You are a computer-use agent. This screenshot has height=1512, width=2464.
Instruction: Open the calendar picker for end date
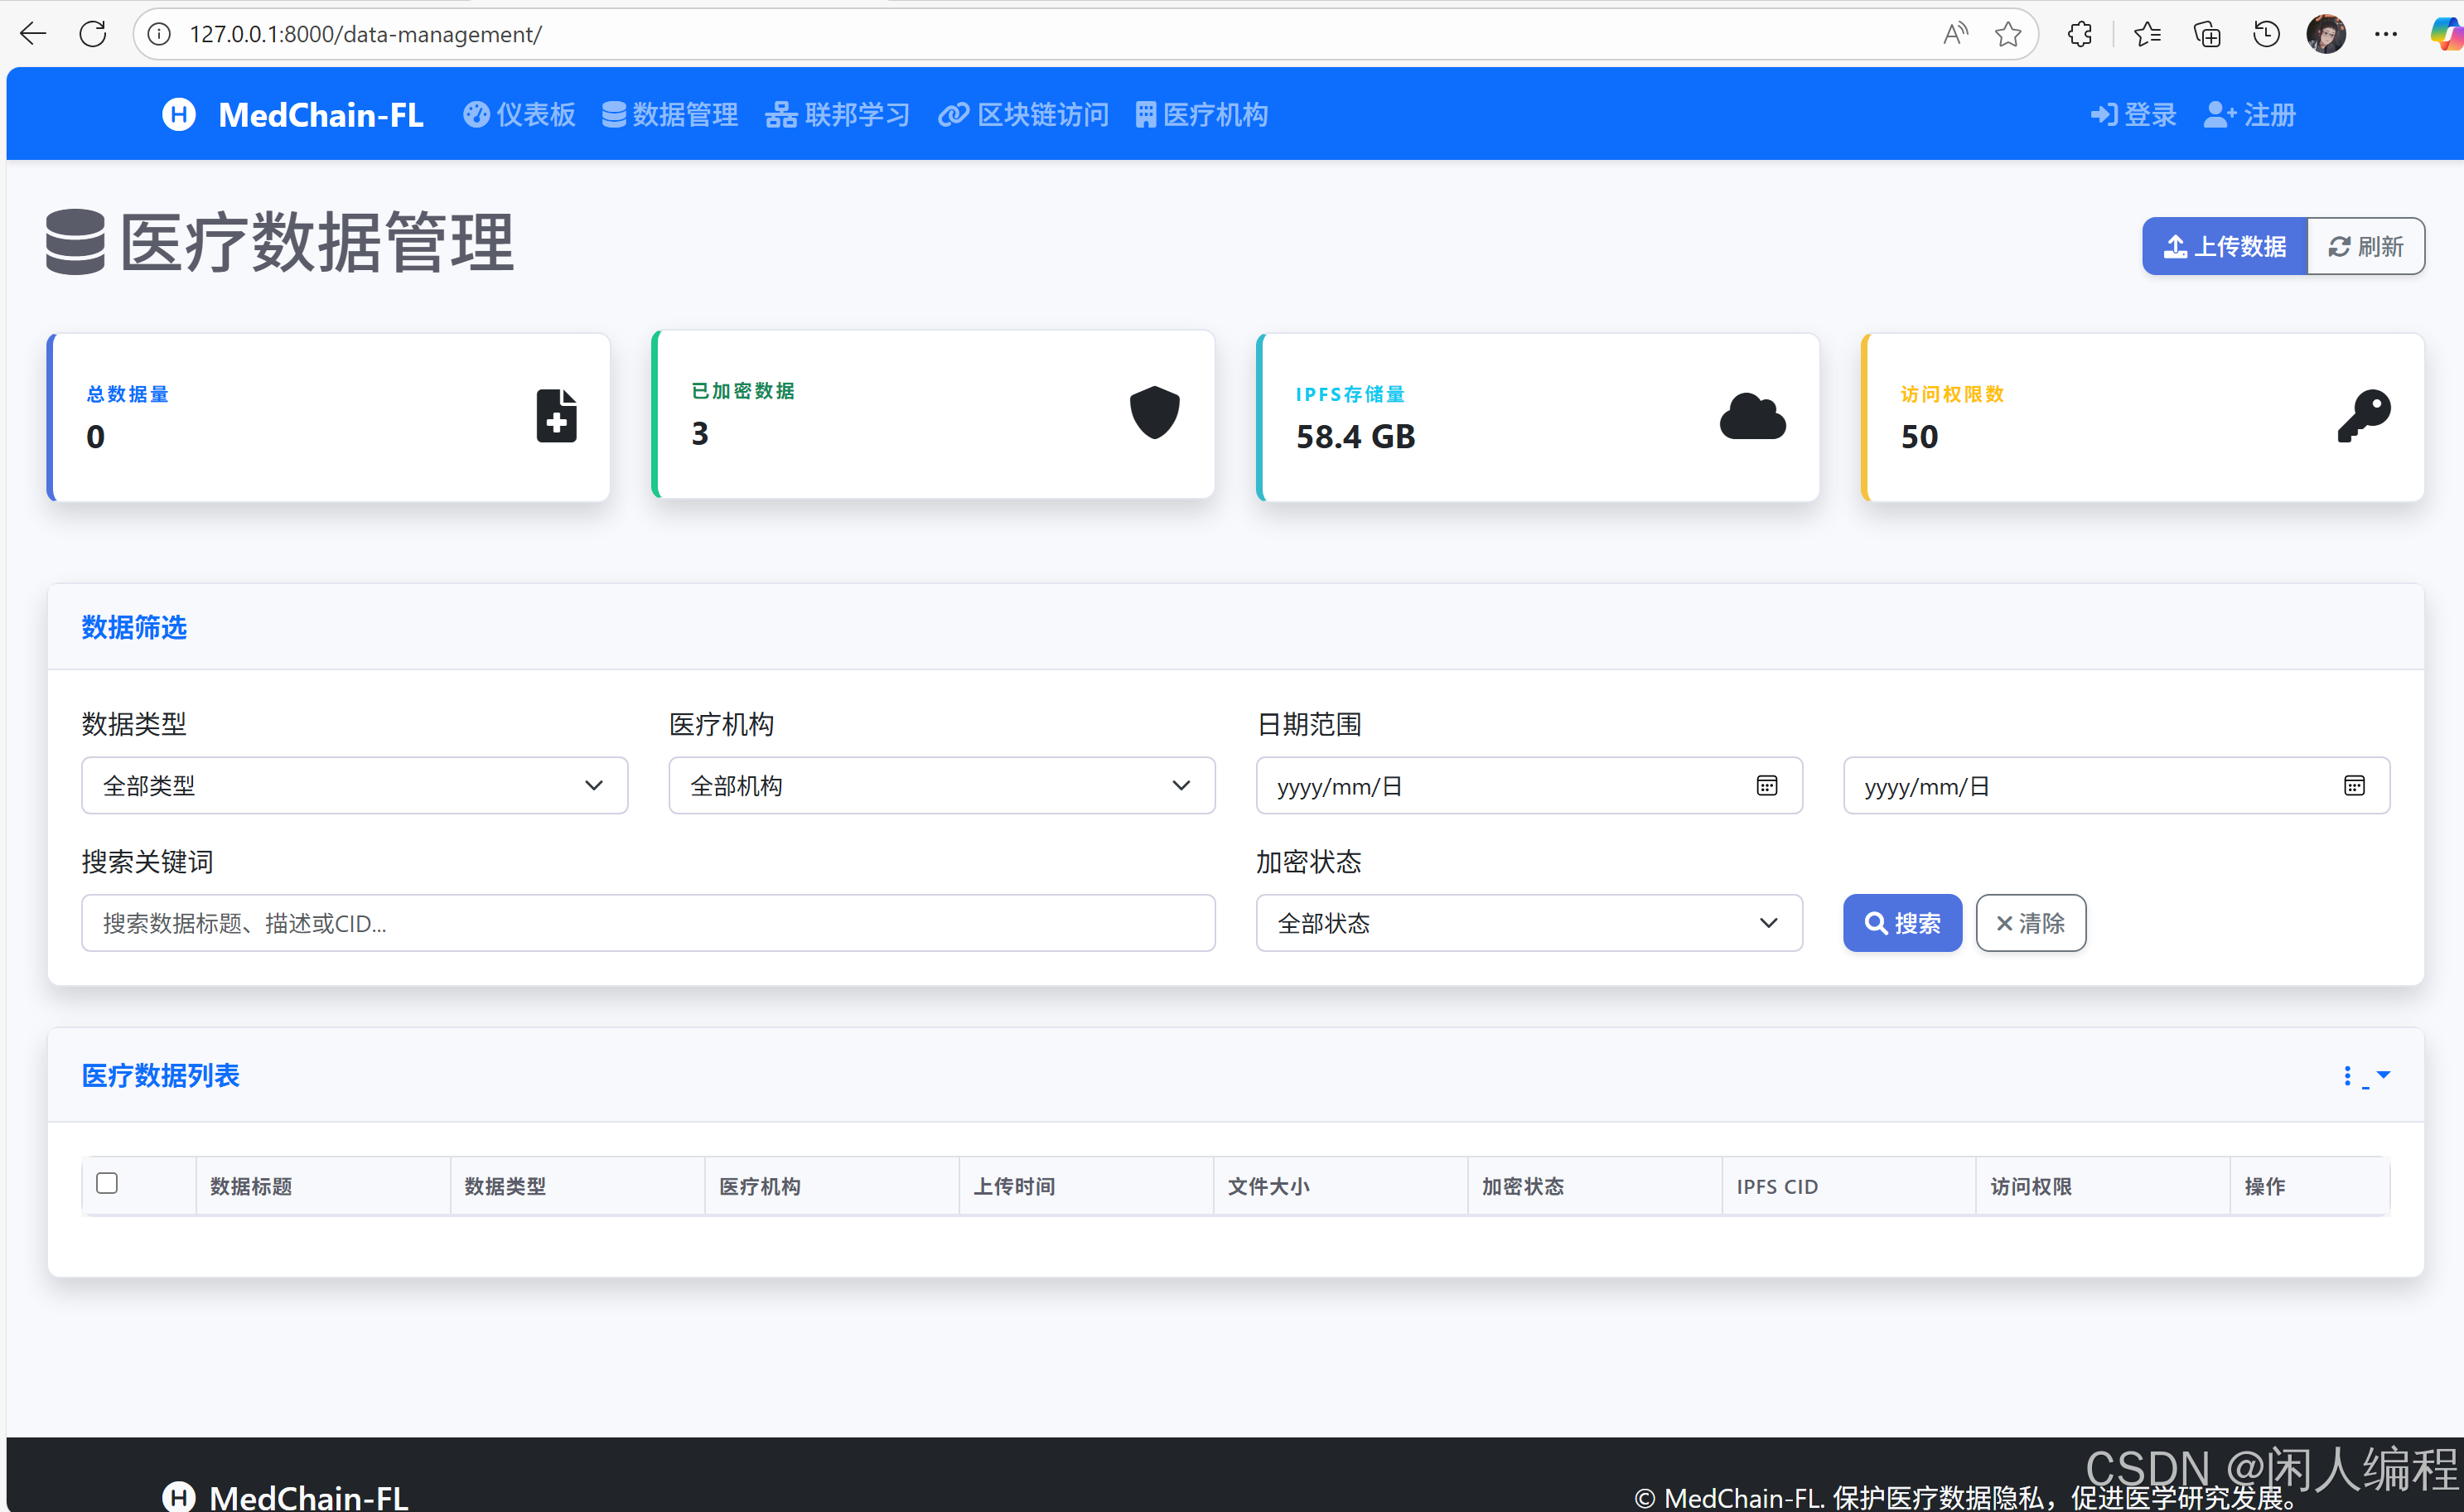coord(2355,786)
